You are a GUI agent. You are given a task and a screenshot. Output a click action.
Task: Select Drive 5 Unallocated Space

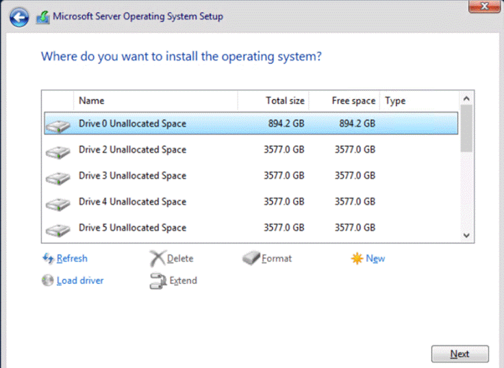[251, 228]
